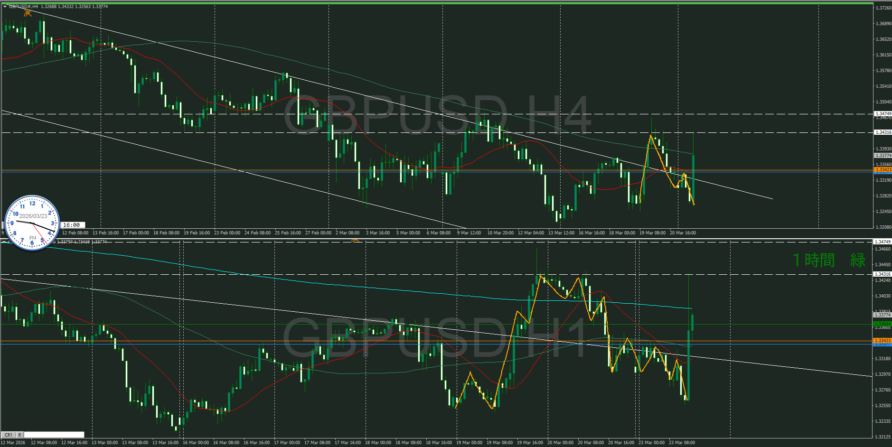
Task: Select the orange 1.33423 price label in upper chart
Action: 883,169
